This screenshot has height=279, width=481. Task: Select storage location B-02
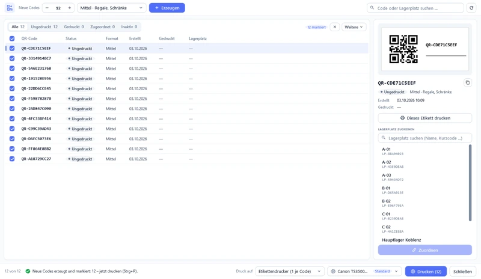click(x=423, y=203)
